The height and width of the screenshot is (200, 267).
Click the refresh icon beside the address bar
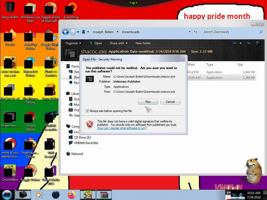coord(196,32)
